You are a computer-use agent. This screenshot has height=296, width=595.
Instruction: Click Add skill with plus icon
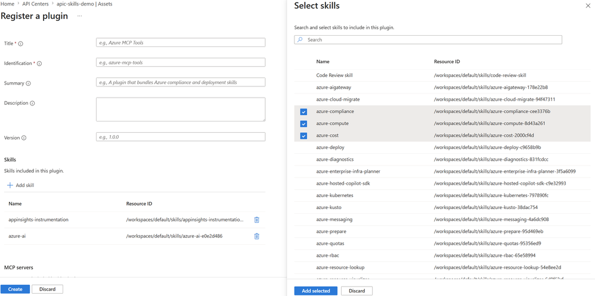pos(21,185)
